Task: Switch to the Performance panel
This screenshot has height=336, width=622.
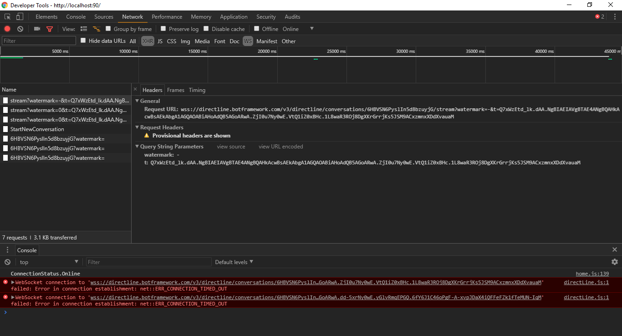Action: point(167,16)
